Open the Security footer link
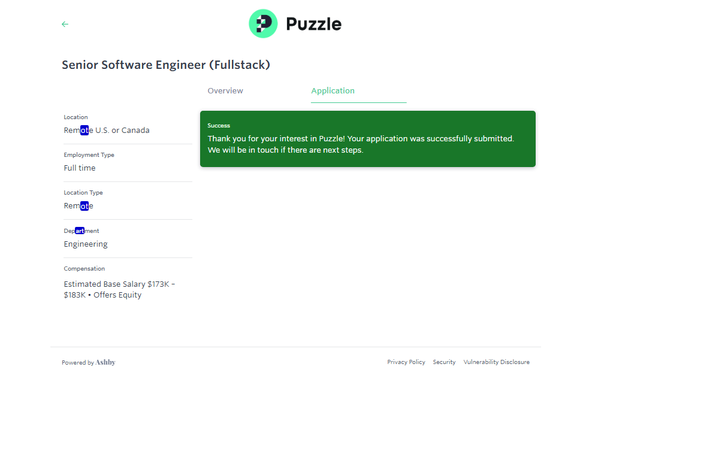This screenshot has height=473, width=728. click(x=444, y=362)
